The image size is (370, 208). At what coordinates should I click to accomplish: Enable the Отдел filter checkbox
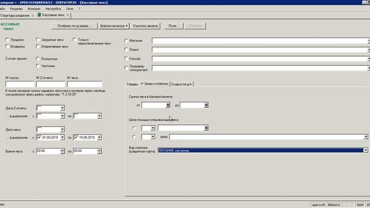tap(126, 50)
